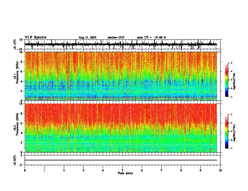Click the "VLF Spectra" title text

[35, 37]
